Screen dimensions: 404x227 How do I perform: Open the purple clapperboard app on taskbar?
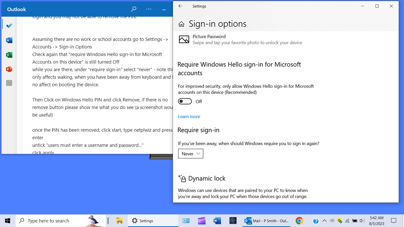coord(202,221)
